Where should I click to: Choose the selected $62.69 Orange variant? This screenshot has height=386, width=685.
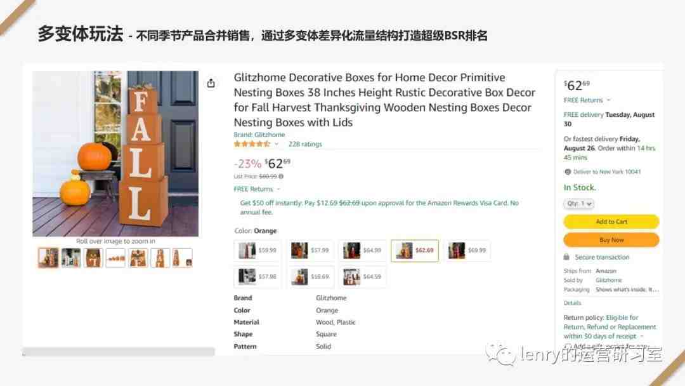415,251
